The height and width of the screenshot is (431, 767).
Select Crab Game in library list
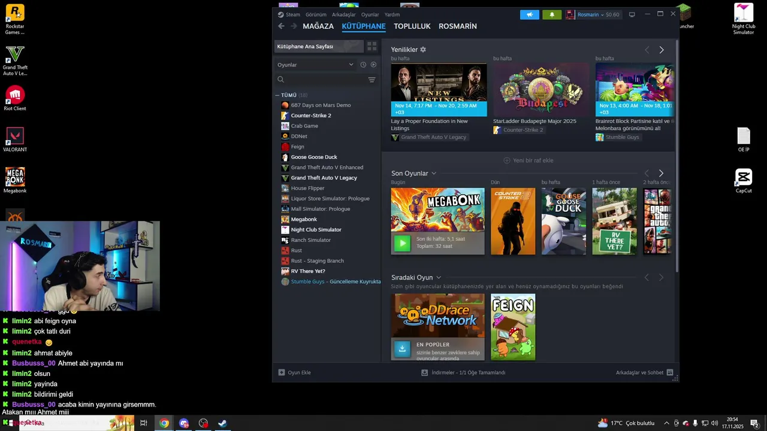304,126
